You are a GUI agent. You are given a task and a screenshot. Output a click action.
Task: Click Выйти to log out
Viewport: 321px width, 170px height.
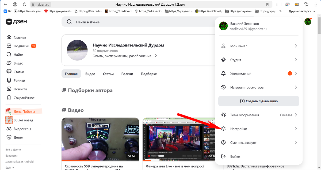click(259, 156)
